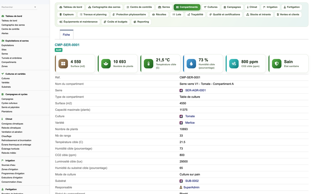The image size is (314, 194).
Task: Follow the SER-AGR-0001 serre link
Action: (195, 90)
